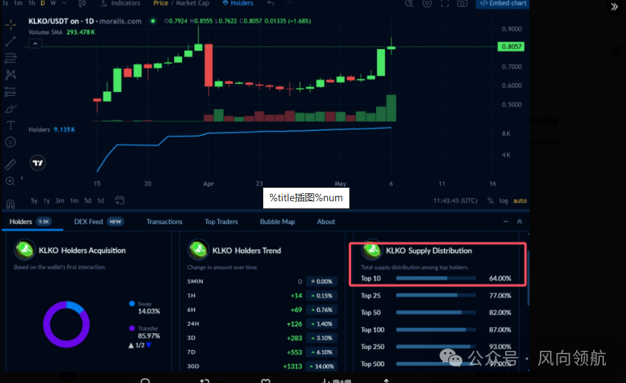
Task: Open chart settings gear
Action: pyautogui.click(x=427, y=3)
